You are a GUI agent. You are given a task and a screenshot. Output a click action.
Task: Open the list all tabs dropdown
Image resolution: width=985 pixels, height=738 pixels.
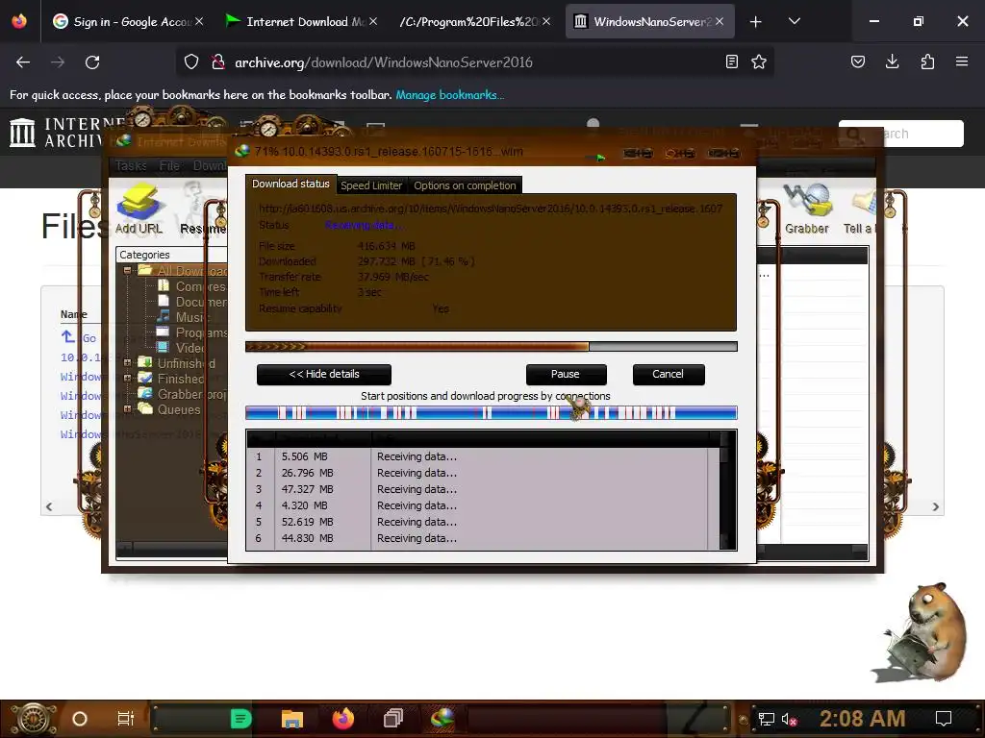[794, 21]
